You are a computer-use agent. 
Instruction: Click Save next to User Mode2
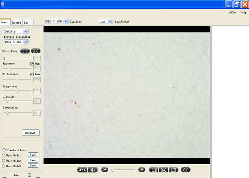[33, 160]
